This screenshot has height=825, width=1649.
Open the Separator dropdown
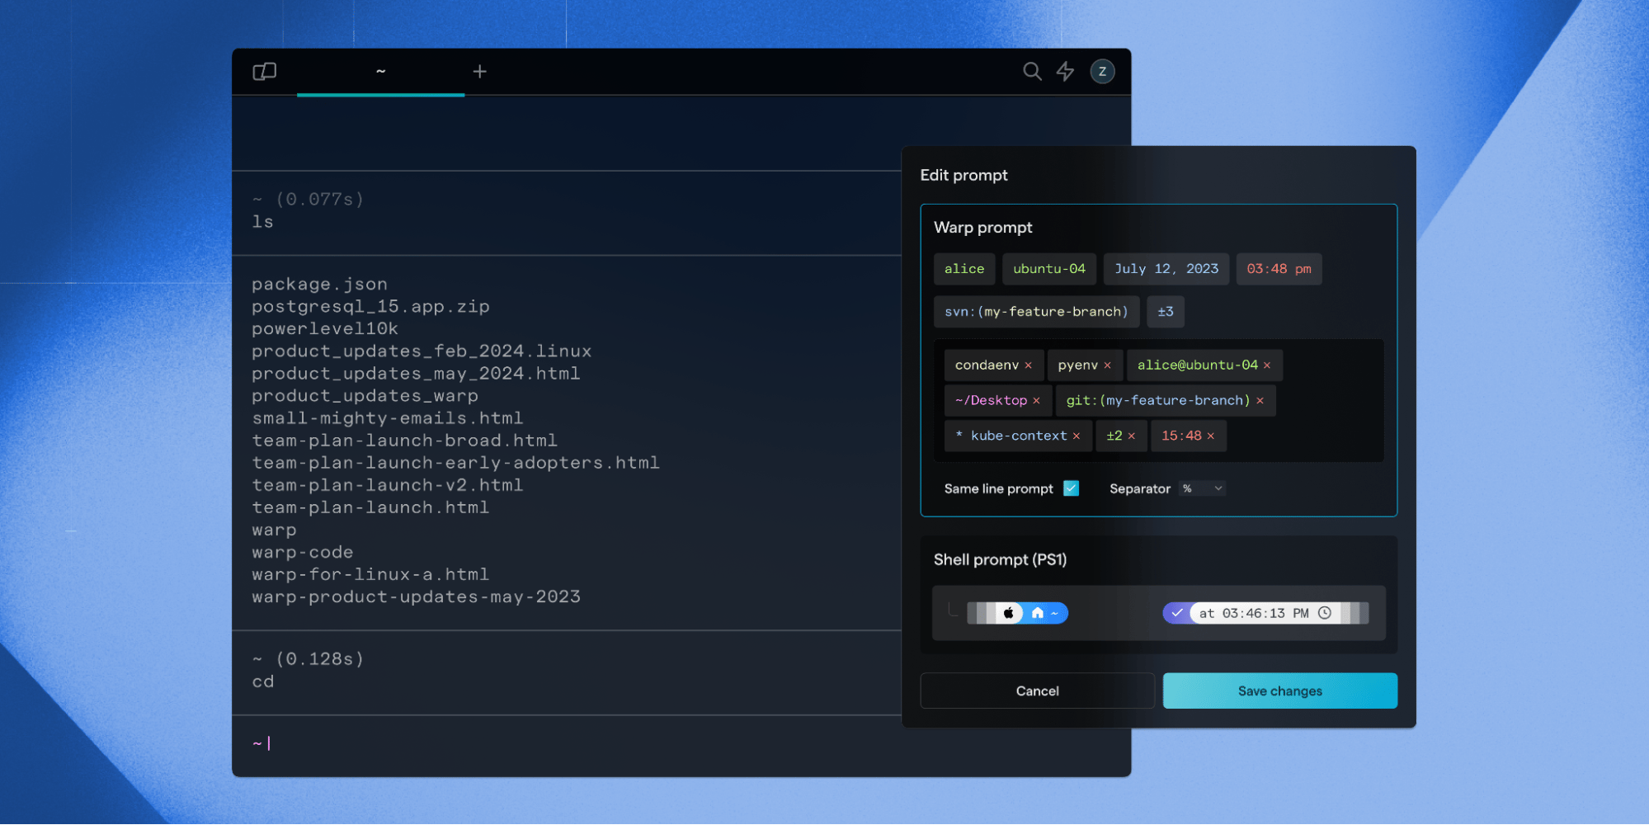[x=1203, y=488]
